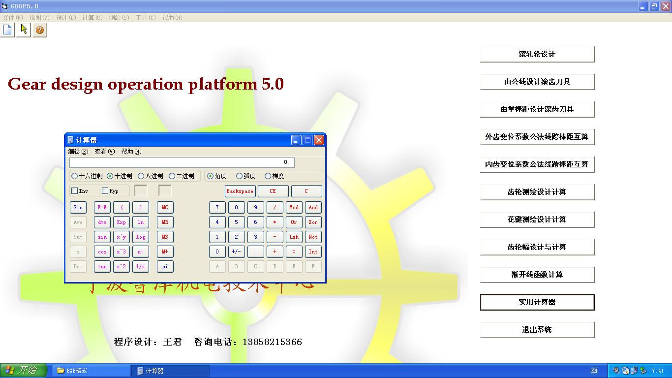Viewport: 672px width, 378px height.
Task: Open the 查看(V) menu in calculator
Action: point(105,152)
